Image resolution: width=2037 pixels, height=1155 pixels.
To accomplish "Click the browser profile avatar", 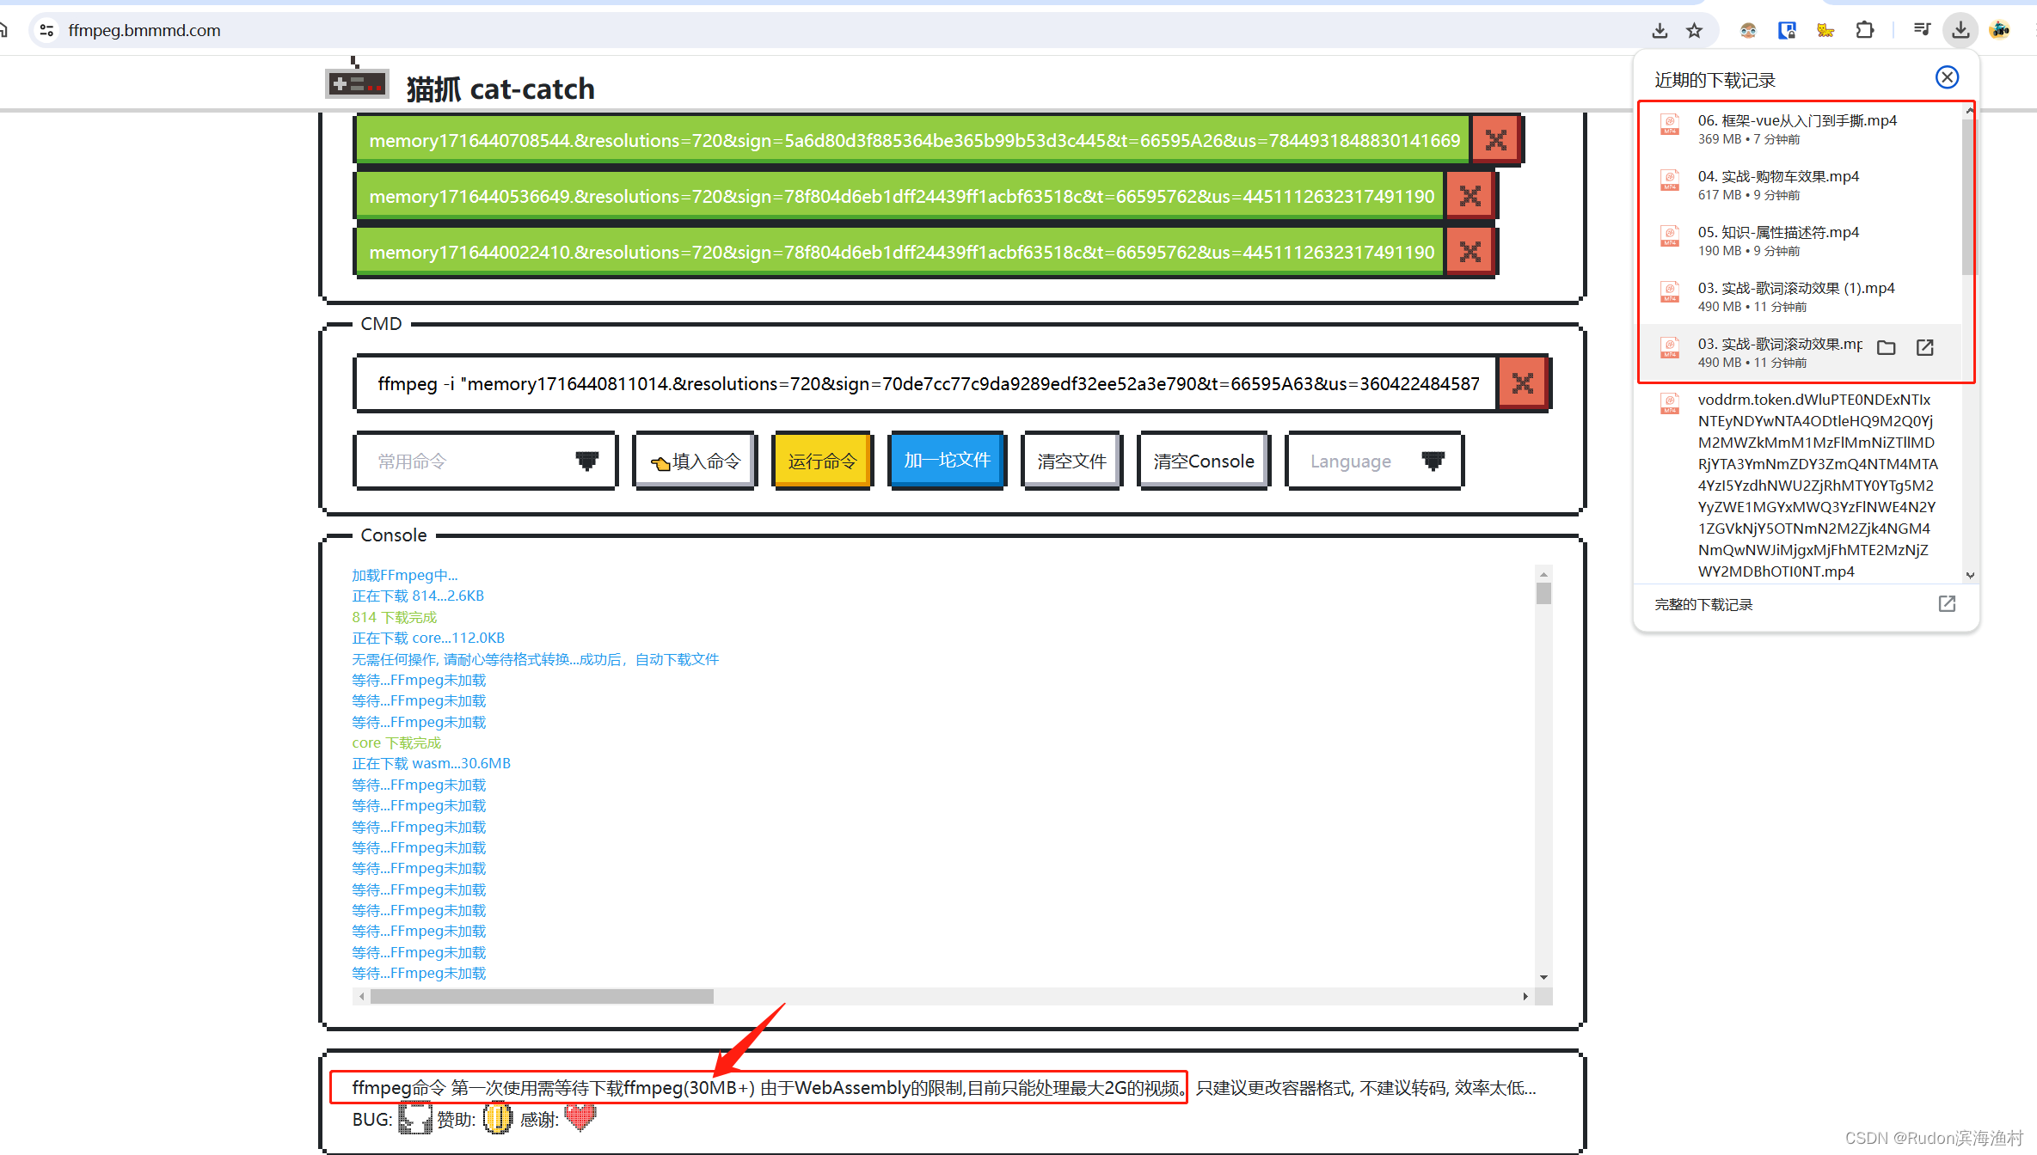I will click(x=2000, y=30).
